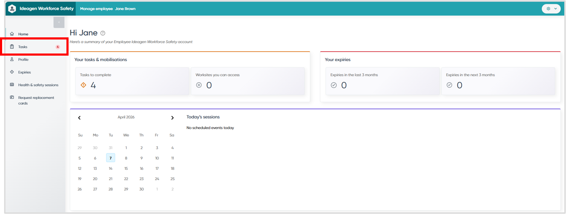Image resolution: width=566 pixels, height=214 pixels.
Task: Click the check icon in last 3 months card
Action: [x=334, y=85]
